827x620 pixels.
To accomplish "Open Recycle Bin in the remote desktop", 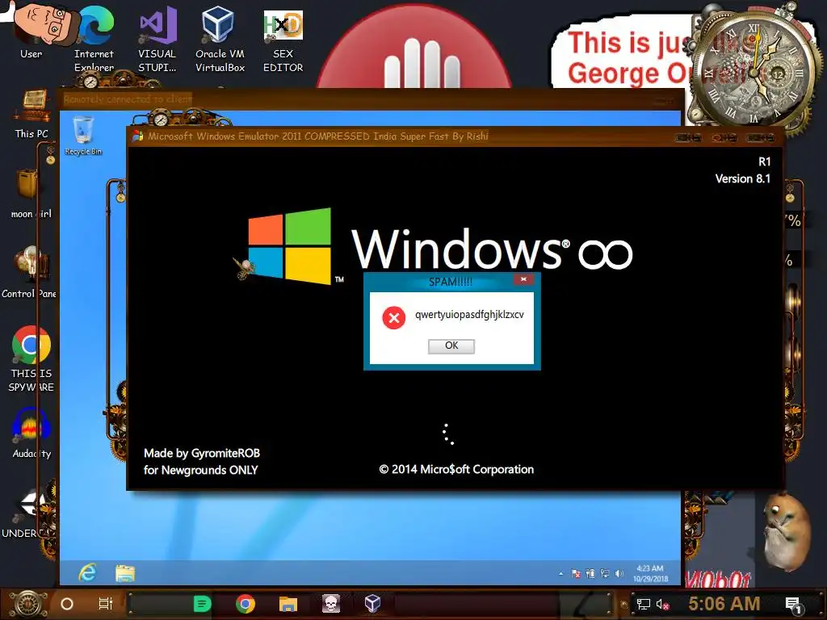I will (x=83, y=136).
